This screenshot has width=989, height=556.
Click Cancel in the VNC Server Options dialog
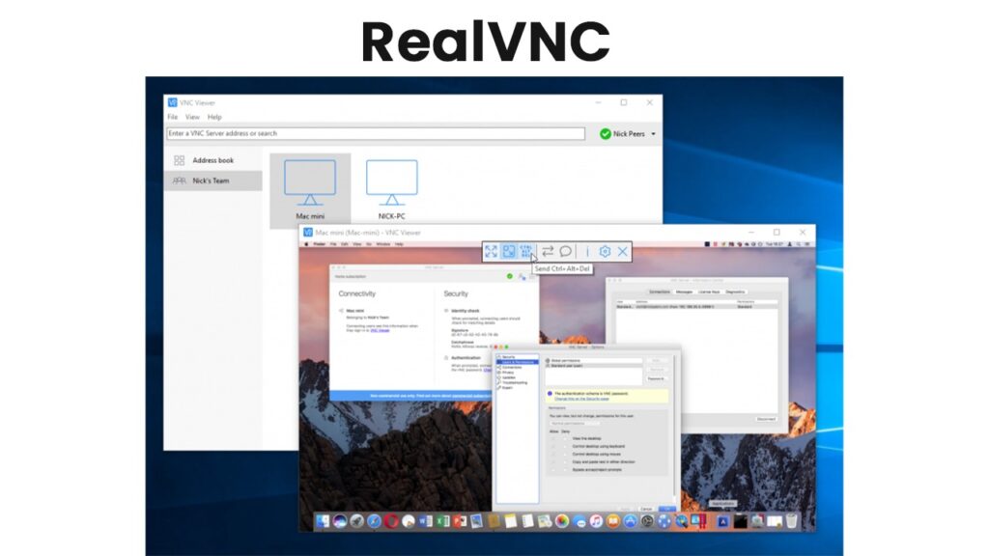point(646,509)
